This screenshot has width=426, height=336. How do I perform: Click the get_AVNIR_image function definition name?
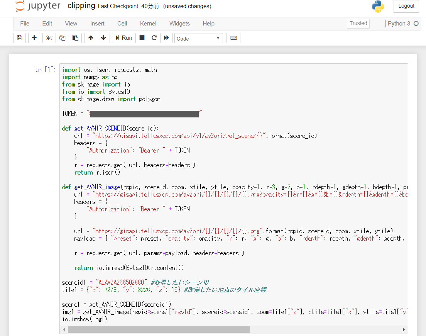tap(97, 187)
